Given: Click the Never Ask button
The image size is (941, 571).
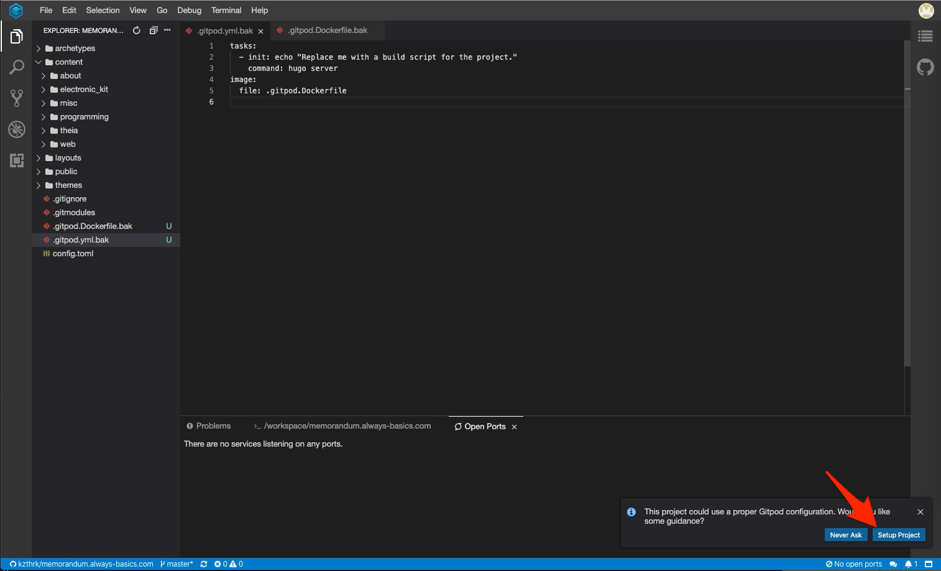Looking at the screenshot, I should pos(846,535).
